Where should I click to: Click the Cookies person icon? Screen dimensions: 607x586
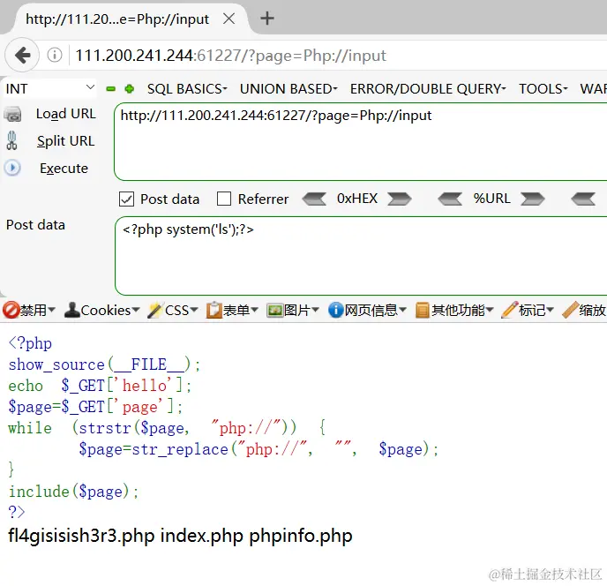(72, 310)
